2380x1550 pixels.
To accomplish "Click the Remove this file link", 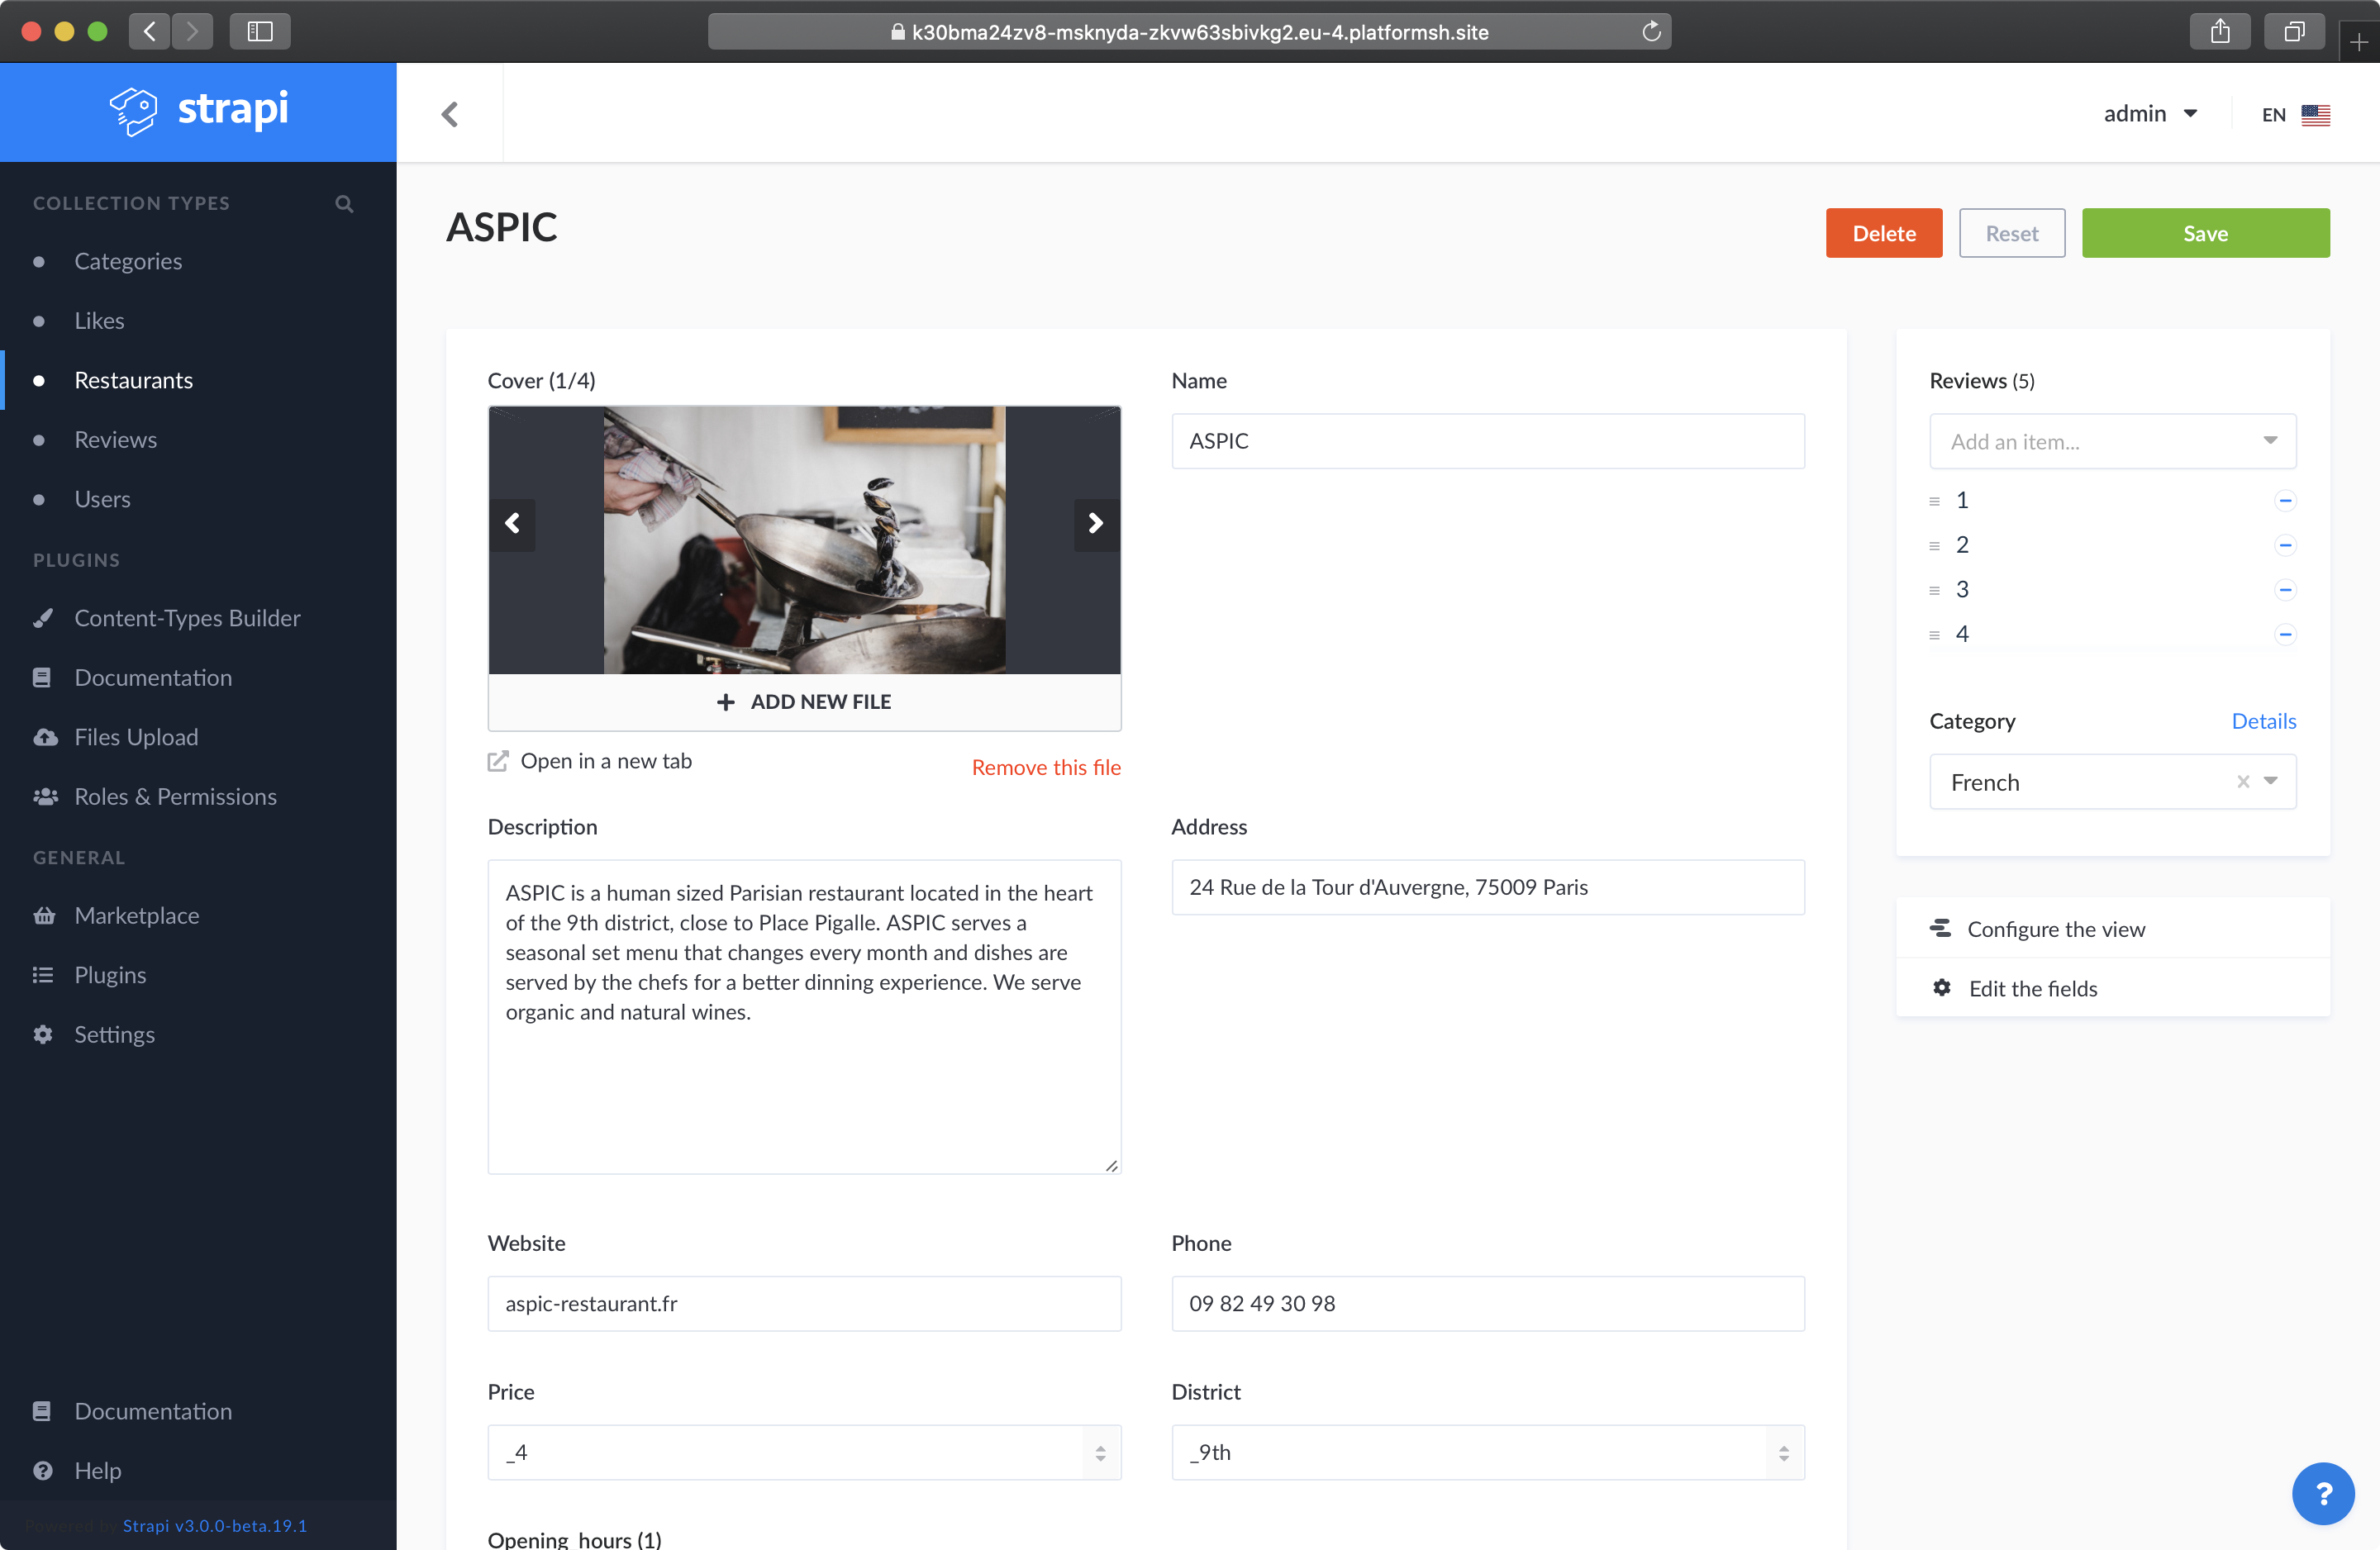I will pos(1045,767).
